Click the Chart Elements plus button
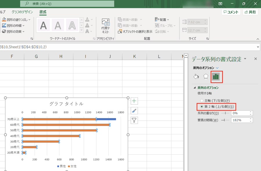Image resolution: width=261 pixels, height=171 pixels. pos(134,101)
